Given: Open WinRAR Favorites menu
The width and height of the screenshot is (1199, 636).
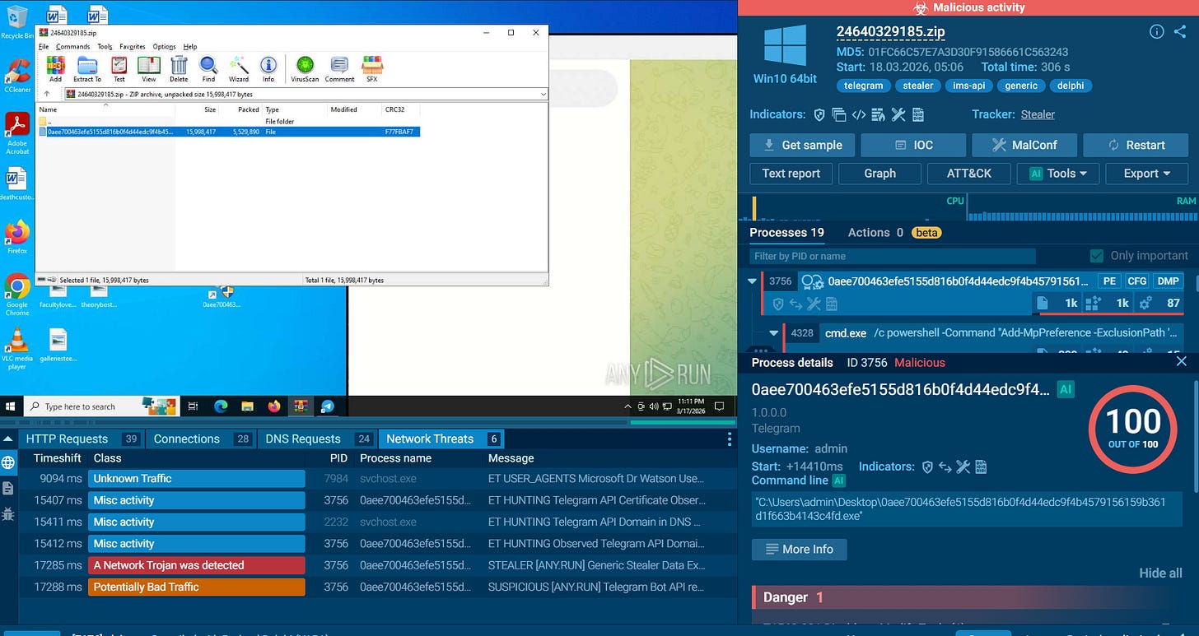Looking at the screenshot, I should tap(132, 47).
